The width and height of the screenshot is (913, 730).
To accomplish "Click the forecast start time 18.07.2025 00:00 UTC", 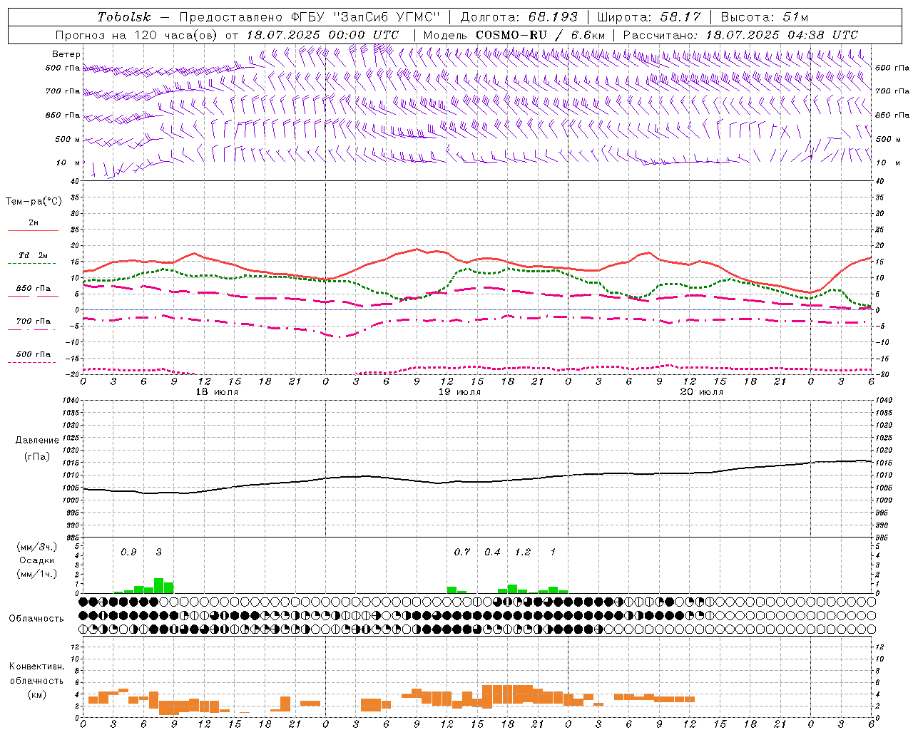I will click(x=322, y=35).
